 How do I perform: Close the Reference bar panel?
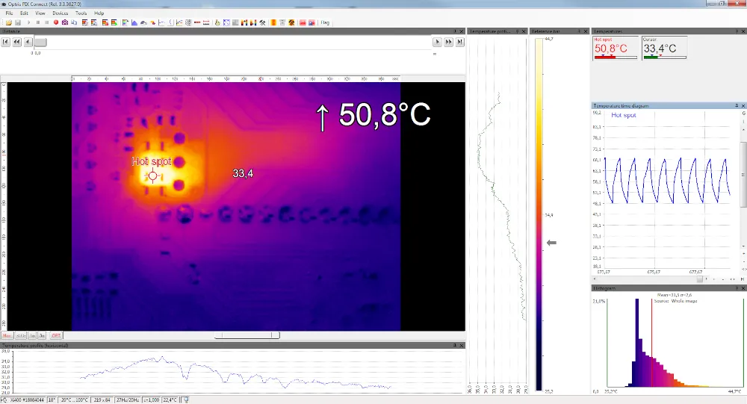coord(585,31)
